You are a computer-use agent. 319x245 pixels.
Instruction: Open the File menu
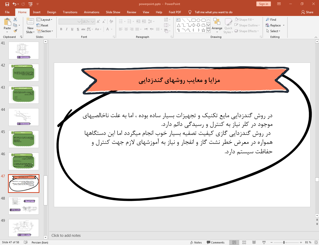7,12
